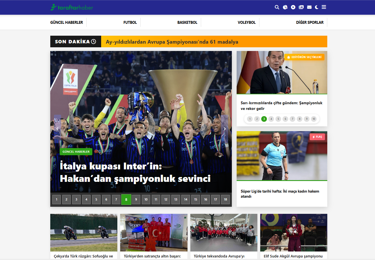Go to main slider page 7
Screen dimensions: 375x260
(x=116, y=199)
